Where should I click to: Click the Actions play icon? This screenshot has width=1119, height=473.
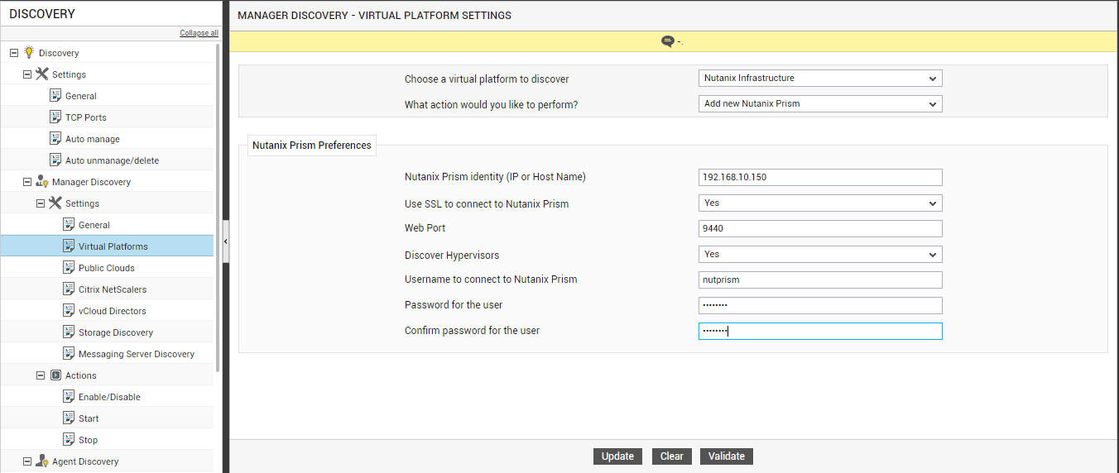click(55, 375)
